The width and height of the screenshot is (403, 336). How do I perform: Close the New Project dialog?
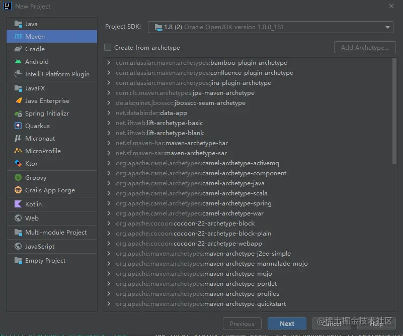pos(391,6)
